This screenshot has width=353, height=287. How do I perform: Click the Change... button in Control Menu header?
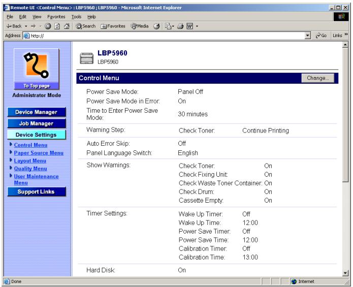317,78
